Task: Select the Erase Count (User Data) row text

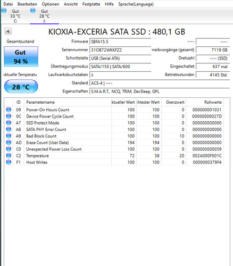Action: pos(47,143)
